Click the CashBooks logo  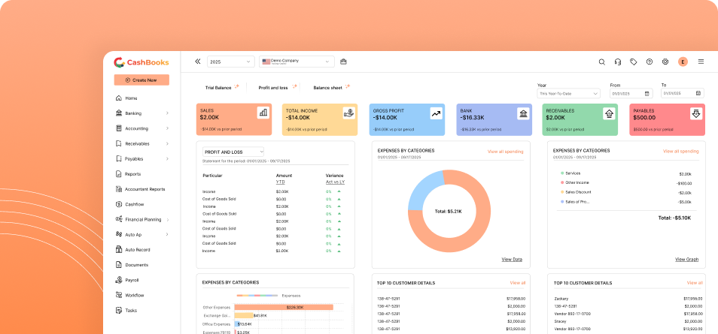pos(141,62)
